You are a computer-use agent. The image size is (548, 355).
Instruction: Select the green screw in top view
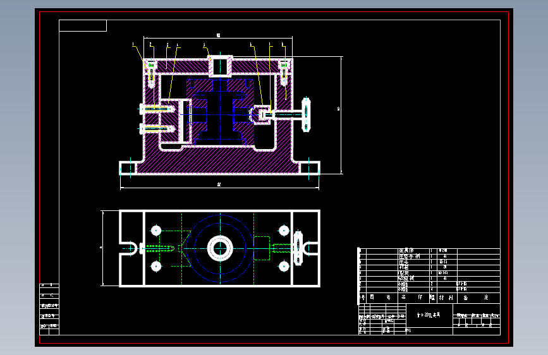[159, 248]
